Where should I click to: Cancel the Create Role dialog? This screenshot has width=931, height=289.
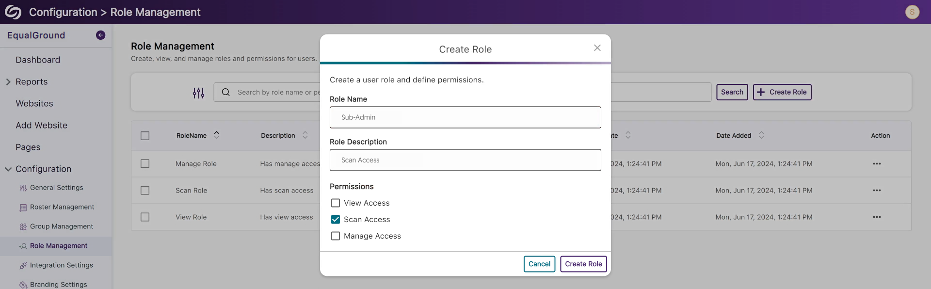539,264
